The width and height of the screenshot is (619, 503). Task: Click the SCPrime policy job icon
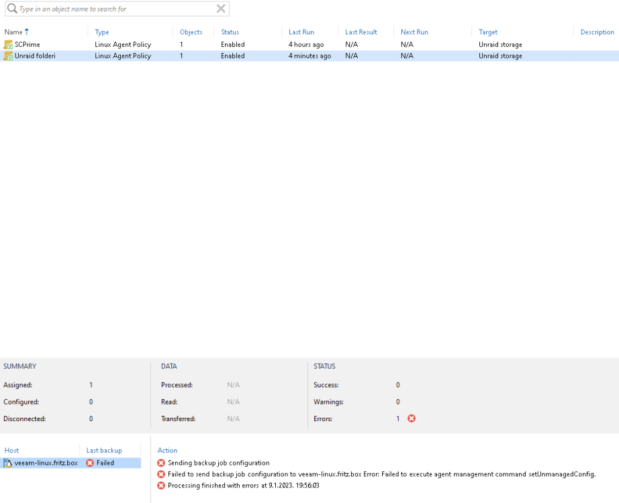tap(8, 44)
